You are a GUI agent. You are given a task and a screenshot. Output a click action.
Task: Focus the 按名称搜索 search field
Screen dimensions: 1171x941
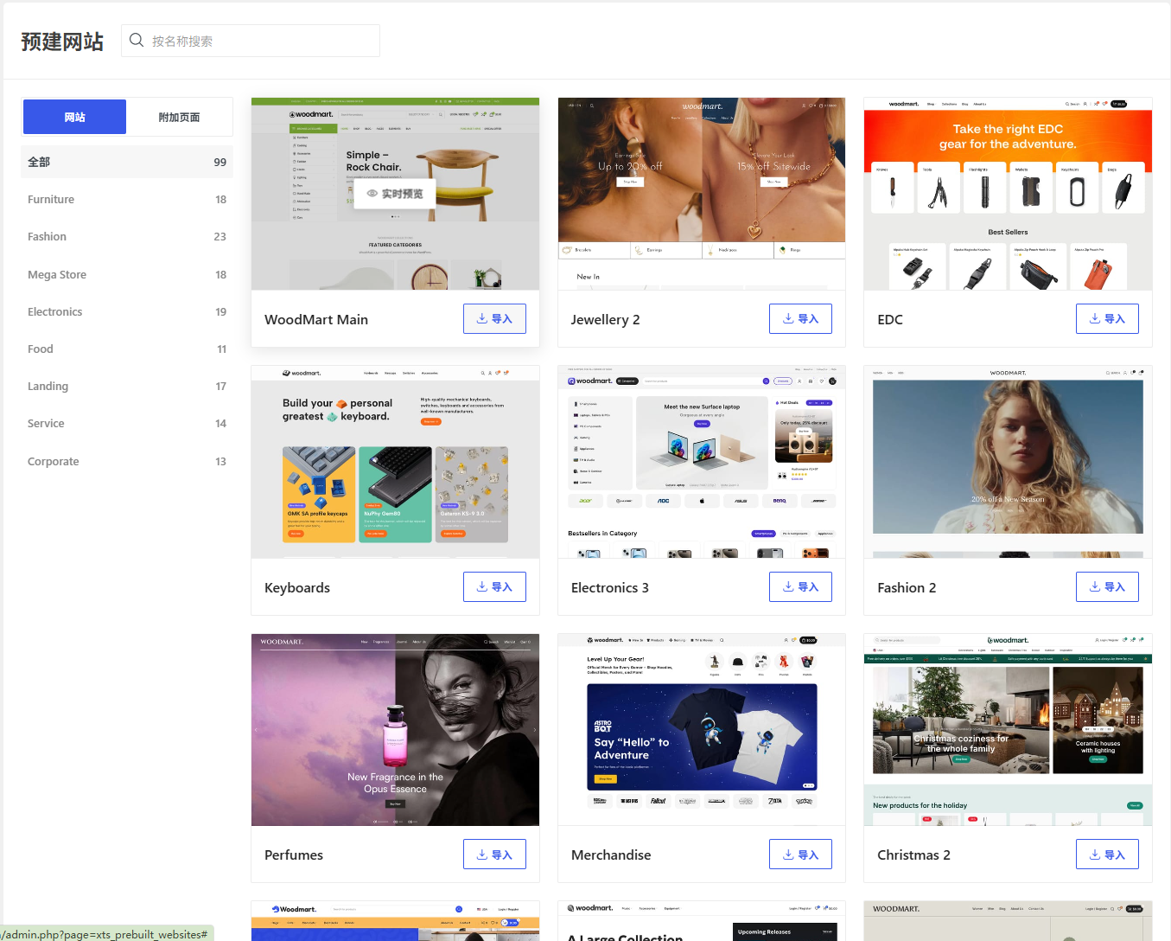[251, 41]
